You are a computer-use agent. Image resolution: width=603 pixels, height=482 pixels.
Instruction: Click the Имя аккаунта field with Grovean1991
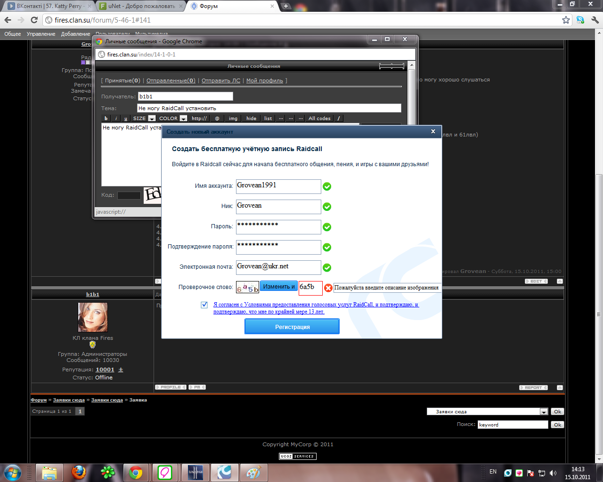(x=278, y=186)
